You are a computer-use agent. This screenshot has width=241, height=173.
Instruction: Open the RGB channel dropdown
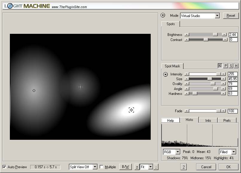point(172,152)
